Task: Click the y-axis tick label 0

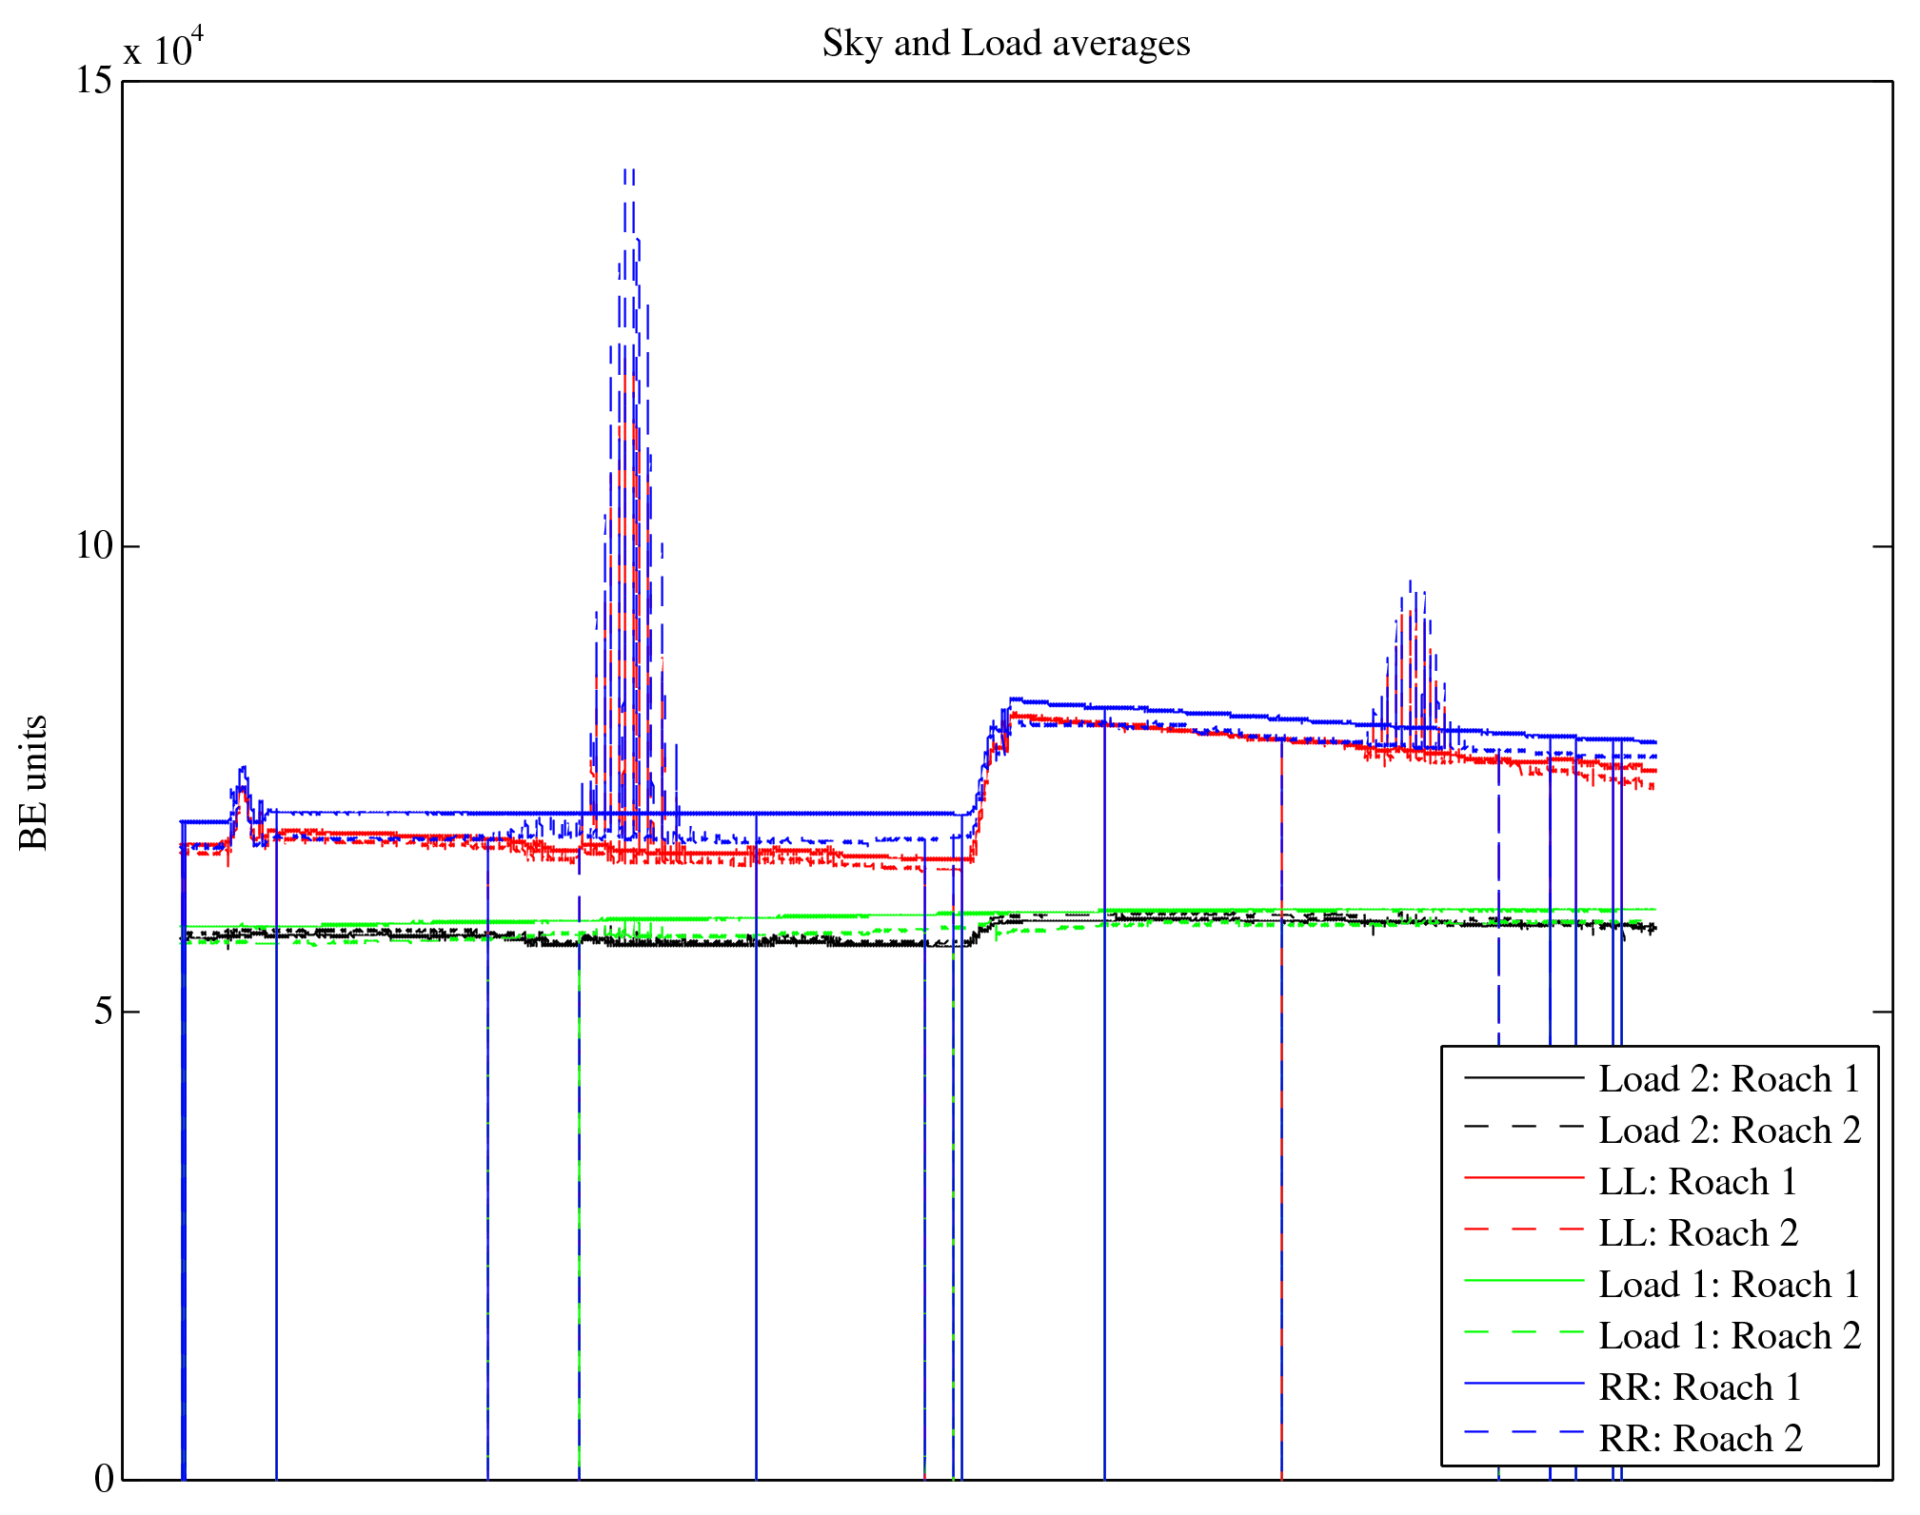Action: tap(103, 1478)
